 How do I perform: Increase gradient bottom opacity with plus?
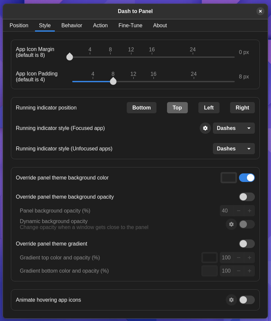(250, 271)
